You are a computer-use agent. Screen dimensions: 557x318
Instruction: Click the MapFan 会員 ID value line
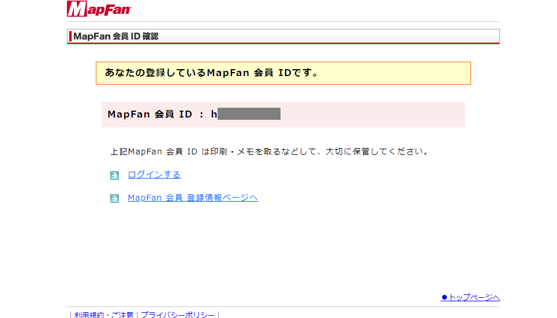(x=283, y=115)
